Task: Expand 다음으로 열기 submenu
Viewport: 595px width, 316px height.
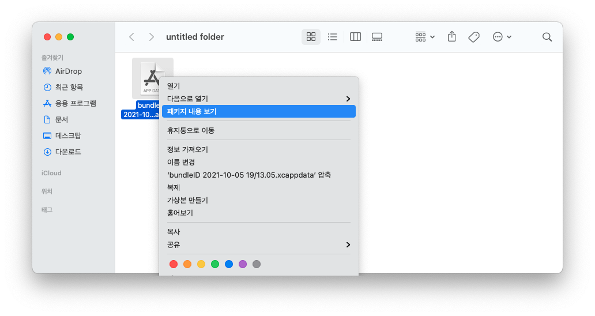Action: point(259,99)
